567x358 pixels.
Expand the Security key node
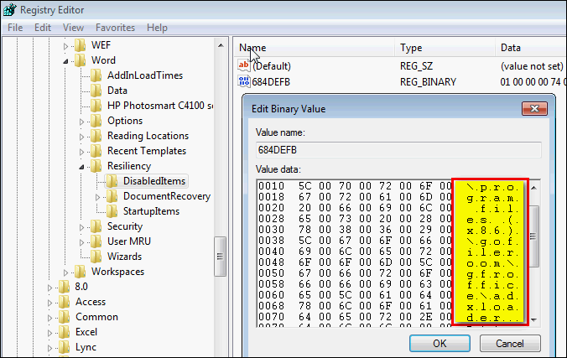(x=82, y=227)
